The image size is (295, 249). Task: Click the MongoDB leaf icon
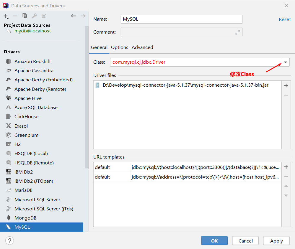9,218
